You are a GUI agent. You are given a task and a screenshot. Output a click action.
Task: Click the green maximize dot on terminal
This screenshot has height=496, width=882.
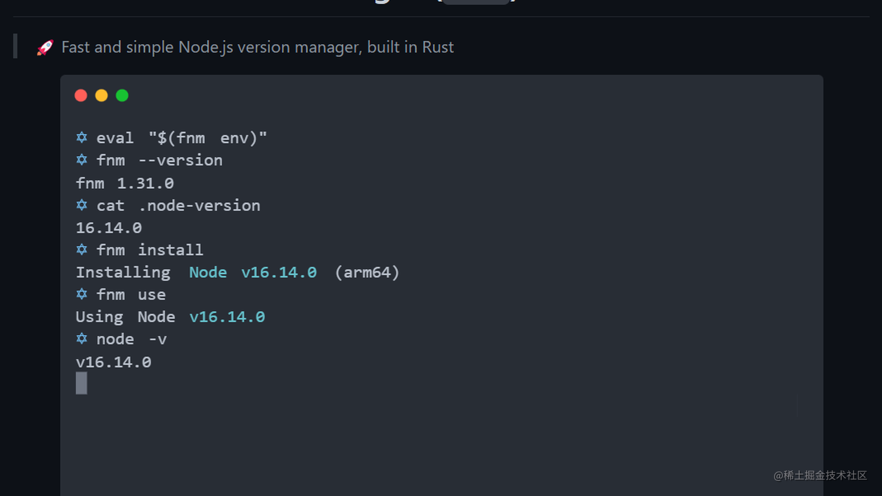click(122, 95)
